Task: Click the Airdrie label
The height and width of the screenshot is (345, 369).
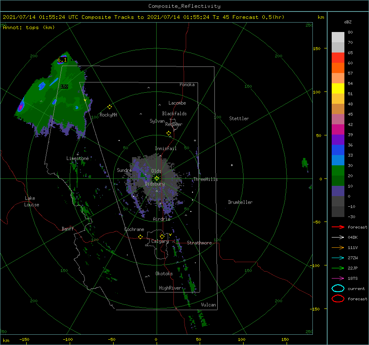Action: point(162,219)
